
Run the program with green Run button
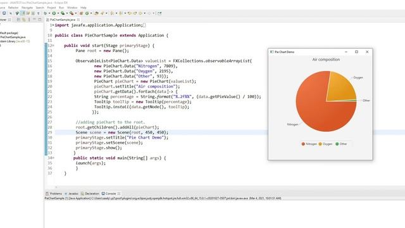coord(54,13)
